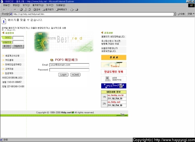
Task: Click the Email field with your@domain.com
Action: 69,65
